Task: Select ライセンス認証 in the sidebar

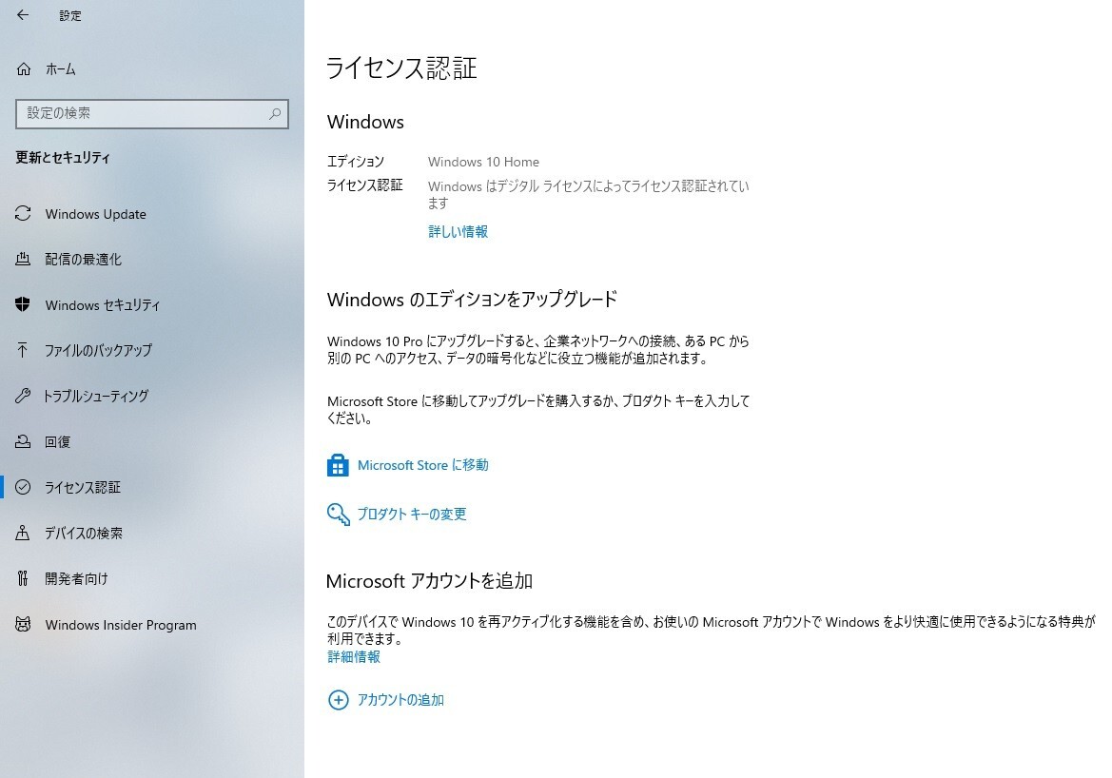Action: pos(152,487)
